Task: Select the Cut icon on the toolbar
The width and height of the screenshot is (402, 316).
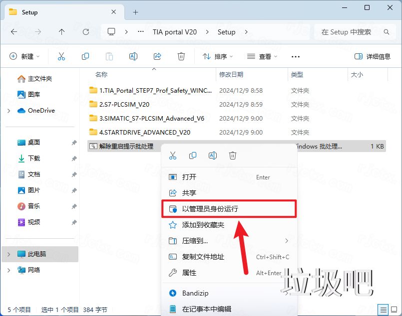Action: [61, 56]
